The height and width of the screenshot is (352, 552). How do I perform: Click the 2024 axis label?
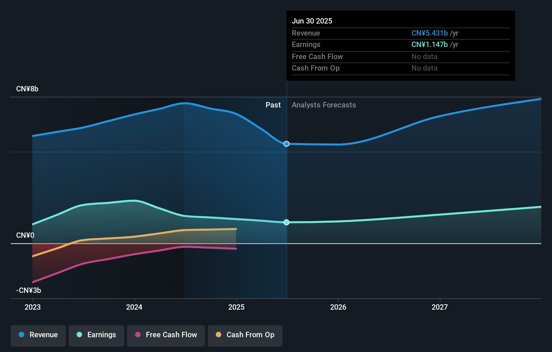point(134,307)
